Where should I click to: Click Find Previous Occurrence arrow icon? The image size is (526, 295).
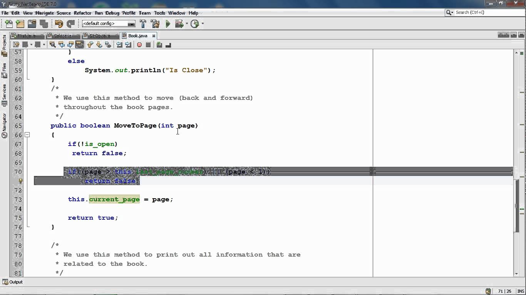62,45
